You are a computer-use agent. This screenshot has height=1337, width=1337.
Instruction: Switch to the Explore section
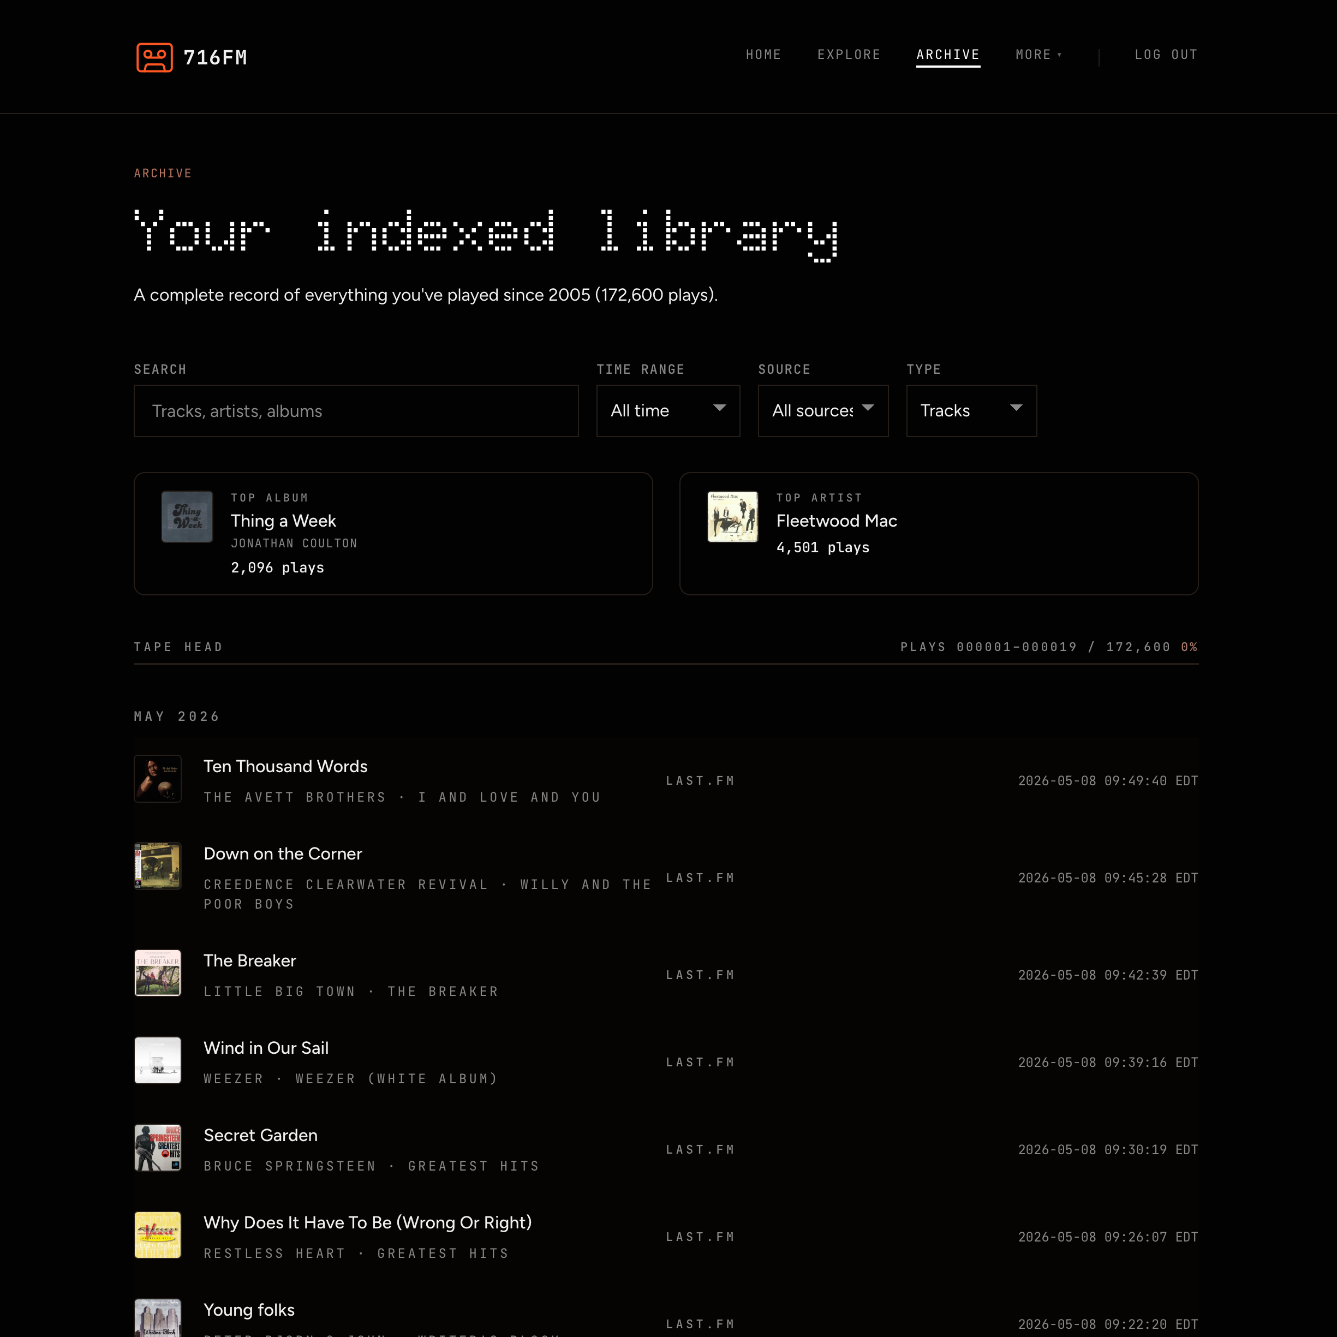[849, 55]
